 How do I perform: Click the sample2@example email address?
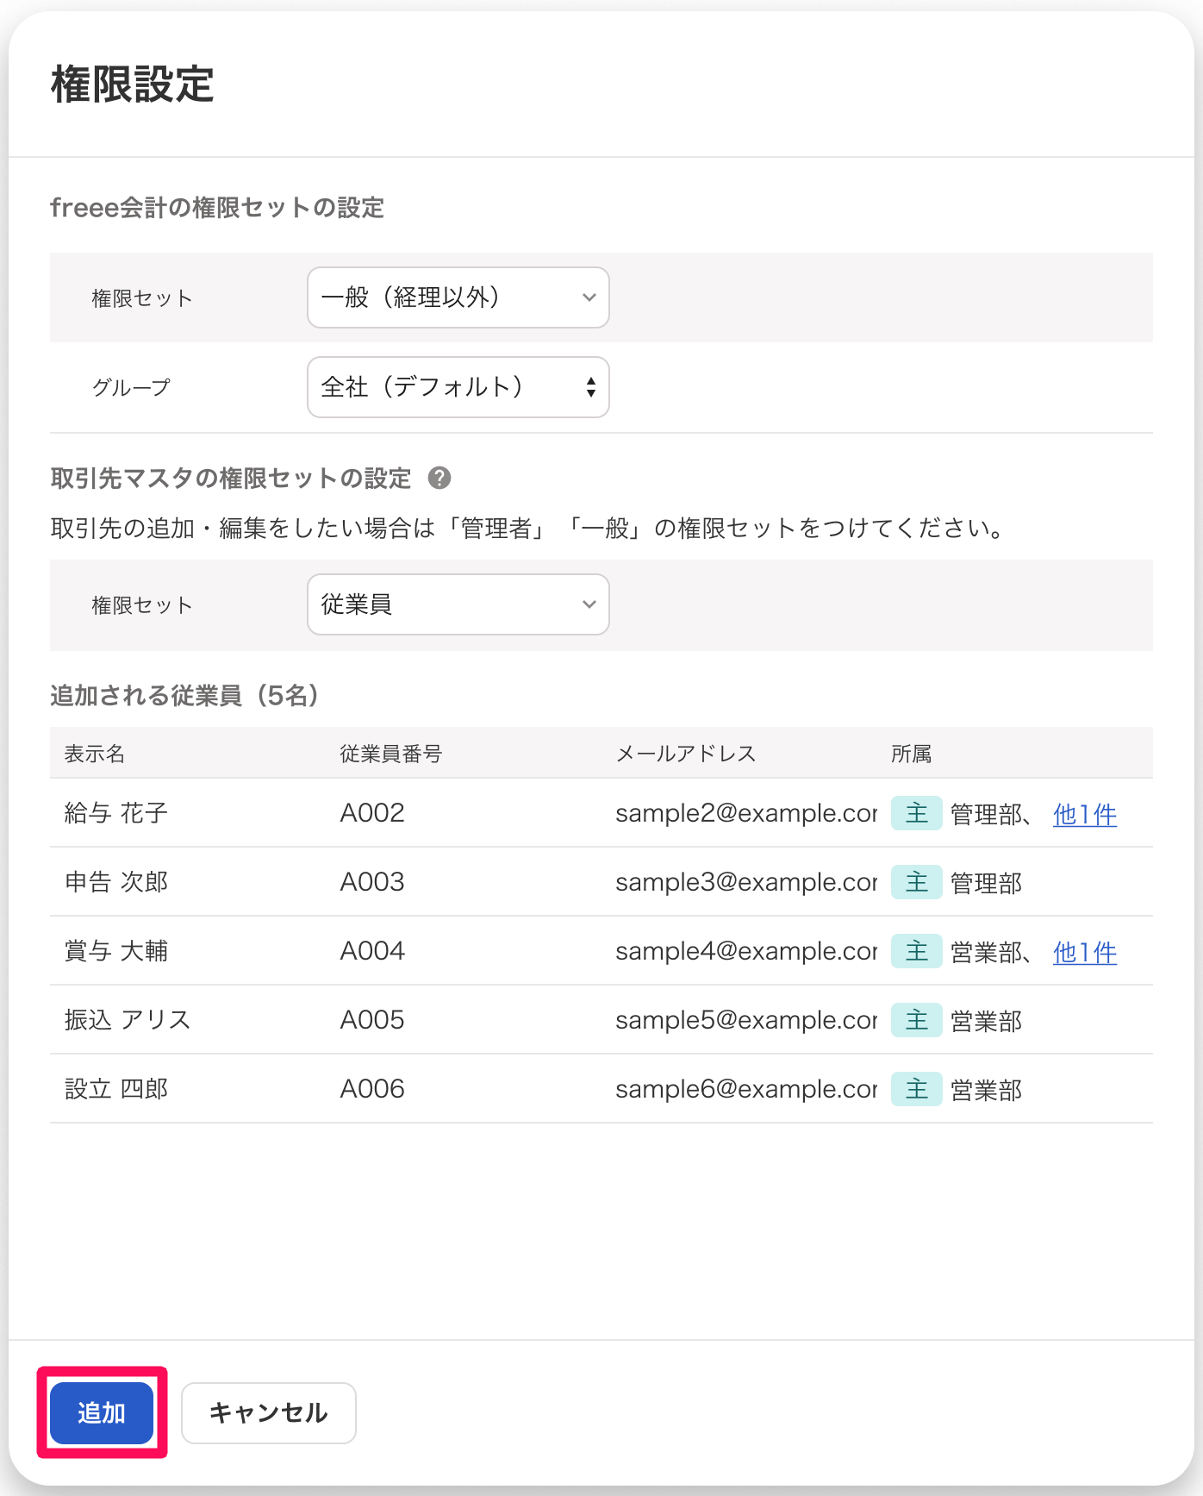coord(746,813)
